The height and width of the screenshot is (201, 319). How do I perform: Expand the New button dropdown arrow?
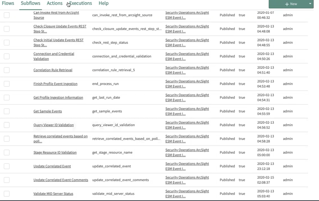coord(310,4)
